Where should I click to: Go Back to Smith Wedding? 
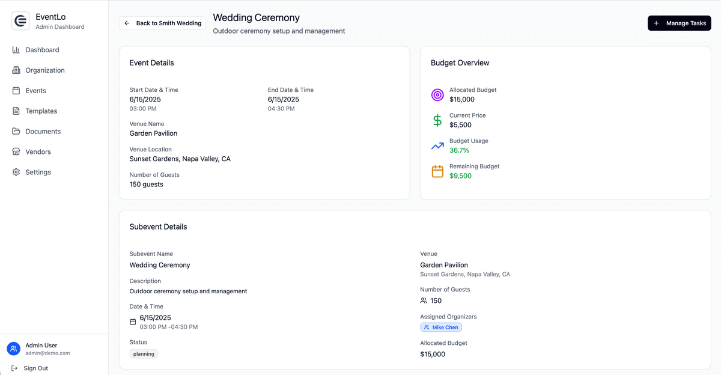(x=162, y=23)
